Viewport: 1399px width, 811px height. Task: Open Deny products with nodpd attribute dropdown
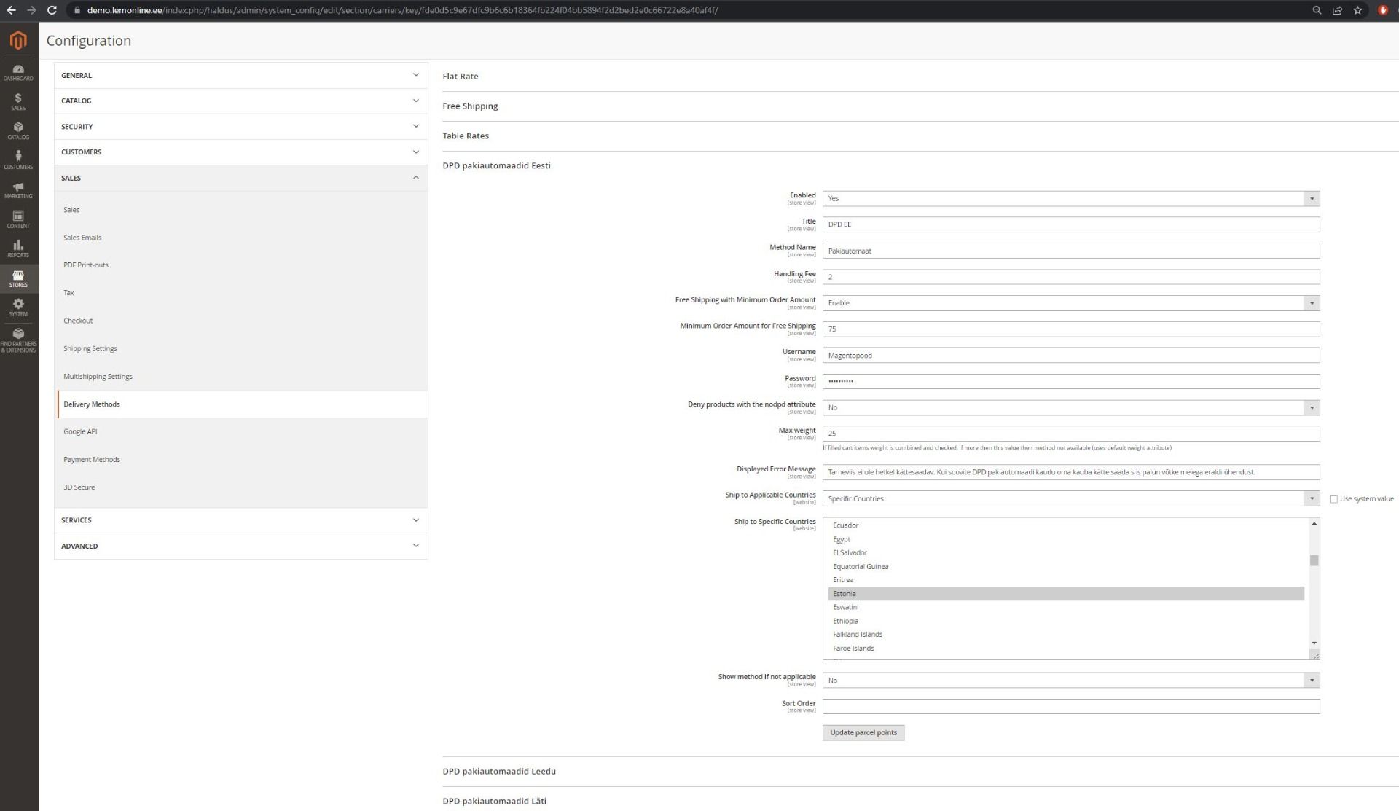click(x=1071, y=408)
